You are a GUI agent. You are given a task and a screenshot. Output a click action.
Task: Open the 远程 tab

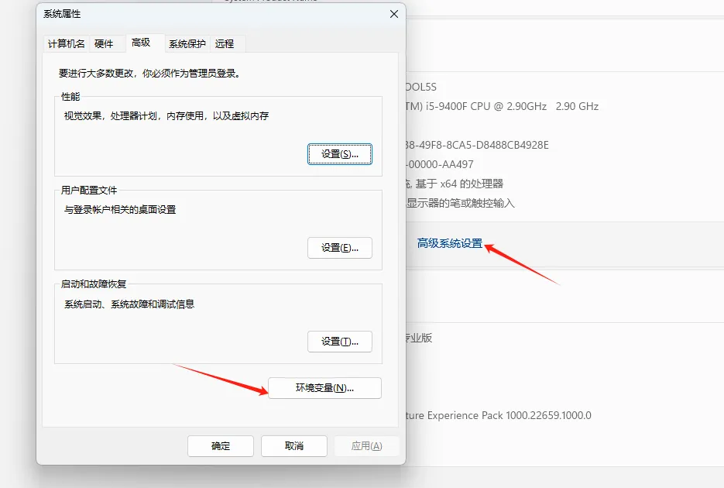pyautogui.click(x=226, y=44)
